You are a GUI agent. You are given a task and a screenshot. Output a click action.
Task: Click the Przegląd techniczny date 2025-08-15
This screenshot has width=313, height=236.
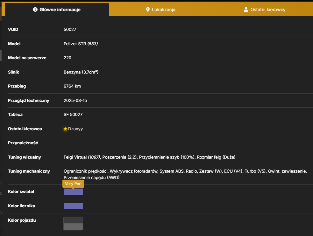[75, 100]
